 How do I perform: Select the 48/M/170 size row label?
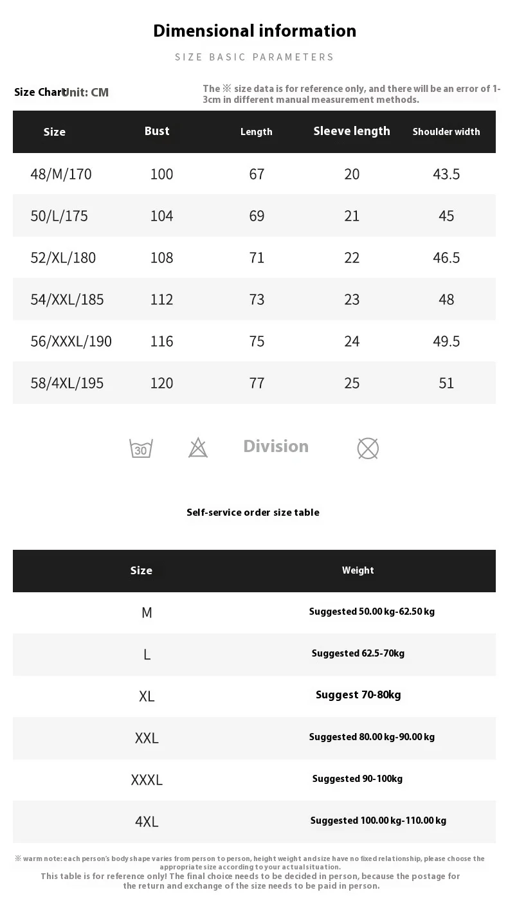pyautogui.click(x=61, y=174)
